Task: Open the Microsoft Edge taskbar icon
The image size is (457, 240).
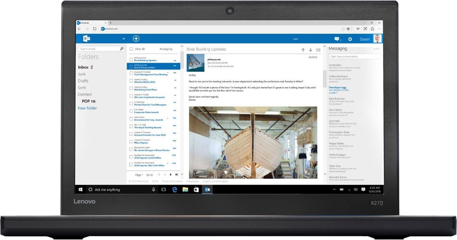Action: [x=174, y=189]
